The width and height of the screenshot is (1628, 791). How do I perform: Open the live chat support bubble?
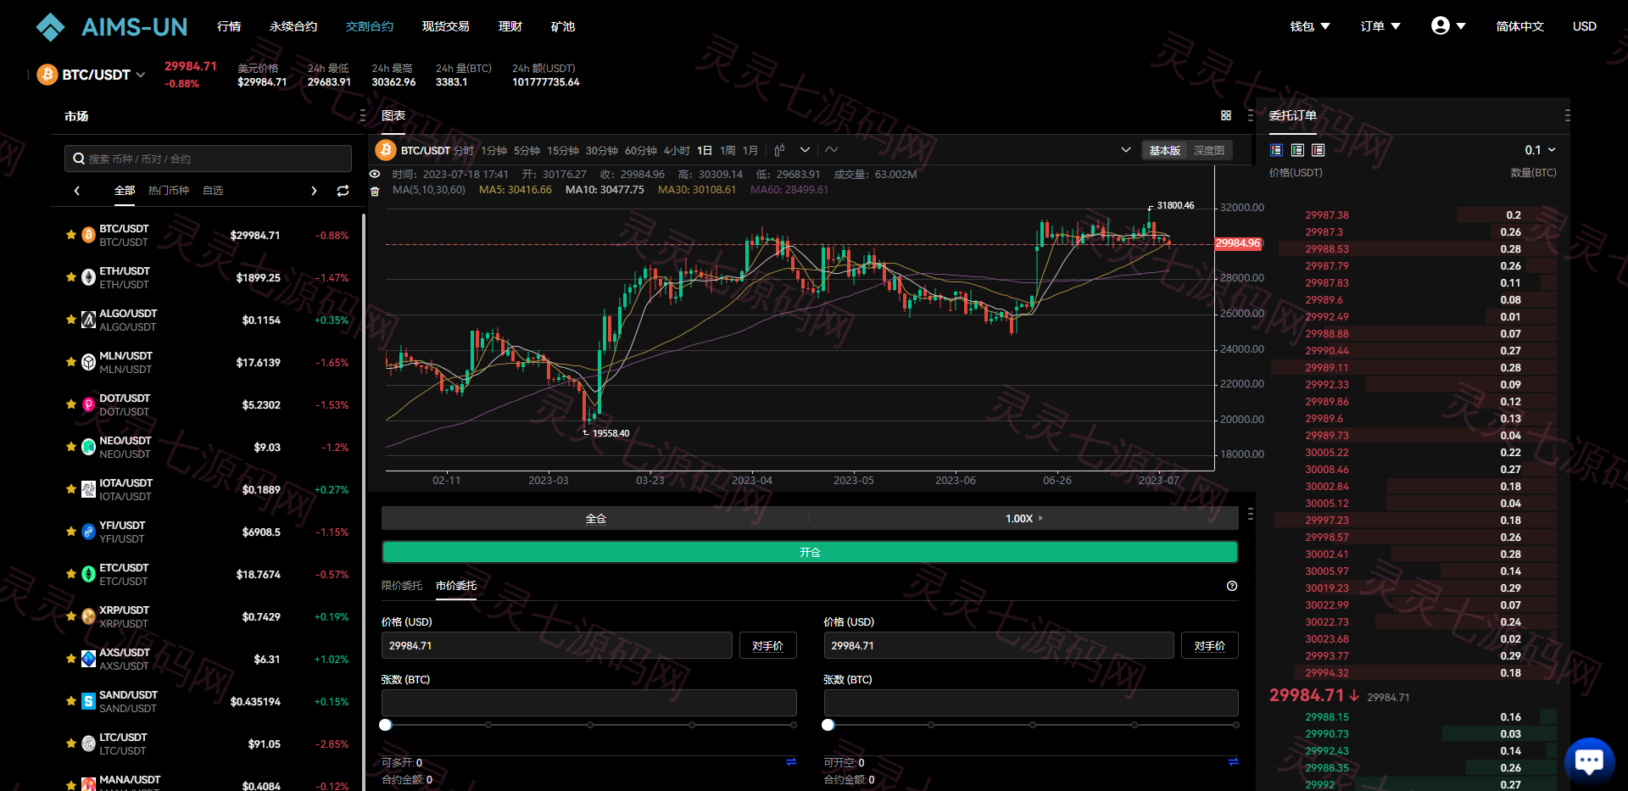[x=1589, y=760]
